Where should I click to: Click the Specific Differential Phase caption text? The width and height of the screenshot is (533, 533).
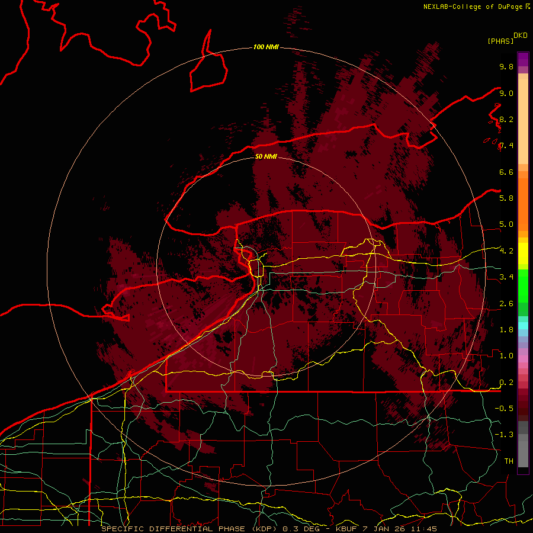(269, 529)
